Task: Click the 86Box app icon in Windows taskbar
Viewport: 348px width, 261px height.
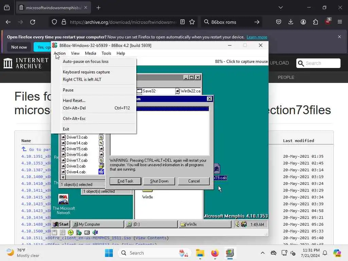Action: (x=230, y=253)
